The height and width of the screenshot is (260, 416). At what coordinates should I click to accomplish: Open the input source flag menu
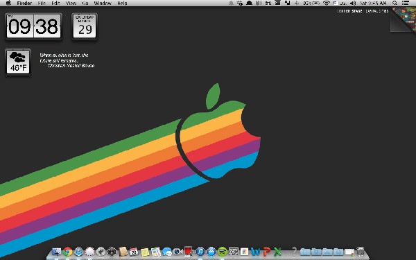(x=340, y=3)
